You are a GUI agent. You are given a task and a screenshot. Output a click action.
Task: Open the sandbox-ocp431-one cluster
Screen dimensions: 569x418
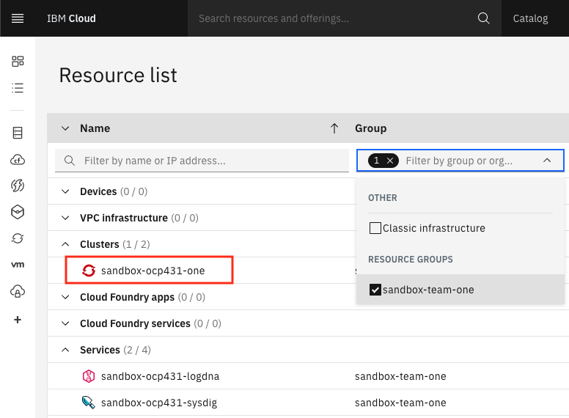(x=153, y=271)
